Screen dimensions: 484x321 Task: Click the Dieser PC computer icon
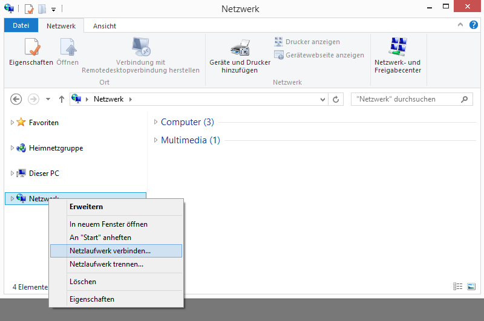[21, 173]
